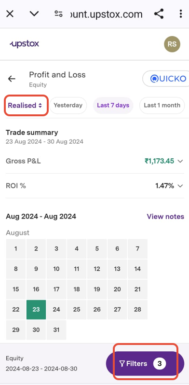The height and width of the screenshot is (385, 189).
Task: Expand the Gross P&L details chevron
Action: tap(180, 161)
